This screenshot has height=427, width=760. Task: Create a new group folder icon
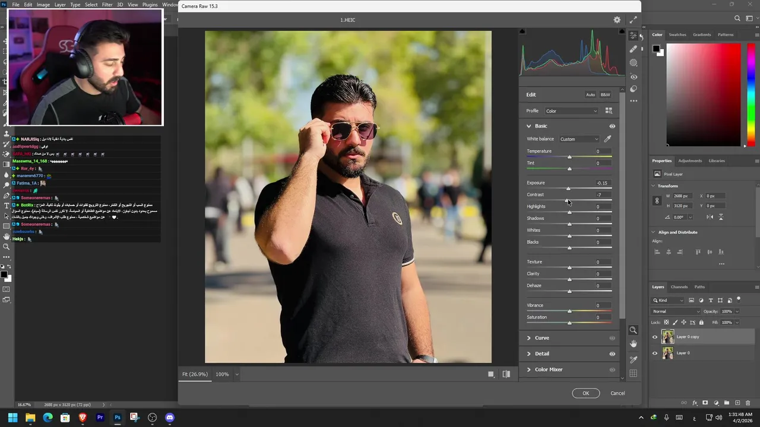[727, 403]
